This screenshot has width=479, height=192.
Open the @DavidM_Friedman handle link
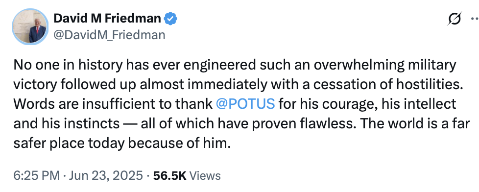[x=109, y=35]
